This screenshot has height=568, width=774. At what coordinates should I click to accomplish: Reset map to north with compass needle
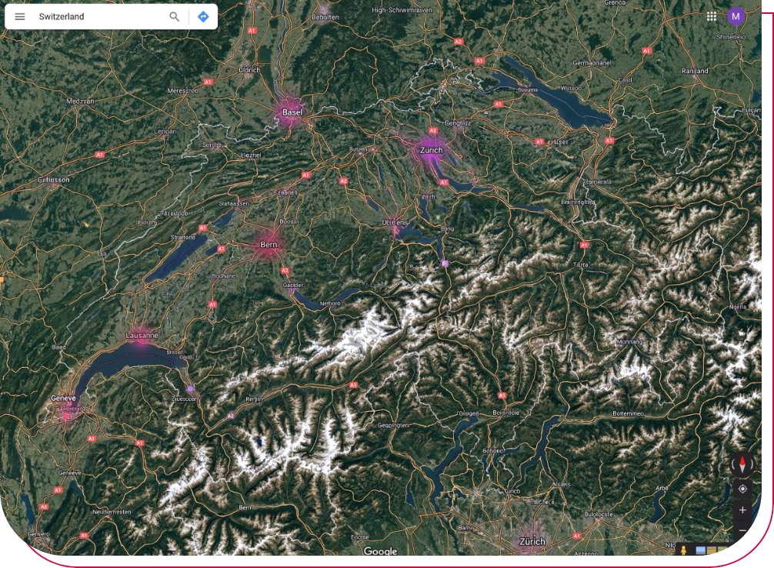click(742, 464)
